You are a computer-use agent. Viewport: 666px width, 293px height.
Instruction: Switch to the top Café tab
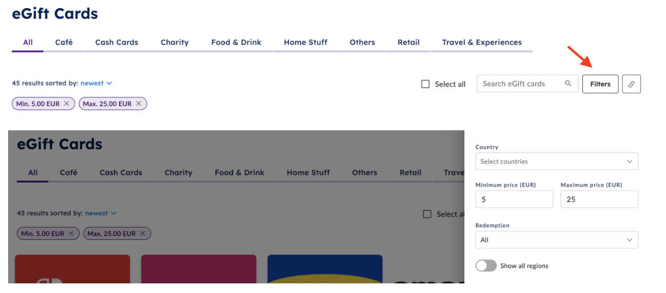pos(64,43)
